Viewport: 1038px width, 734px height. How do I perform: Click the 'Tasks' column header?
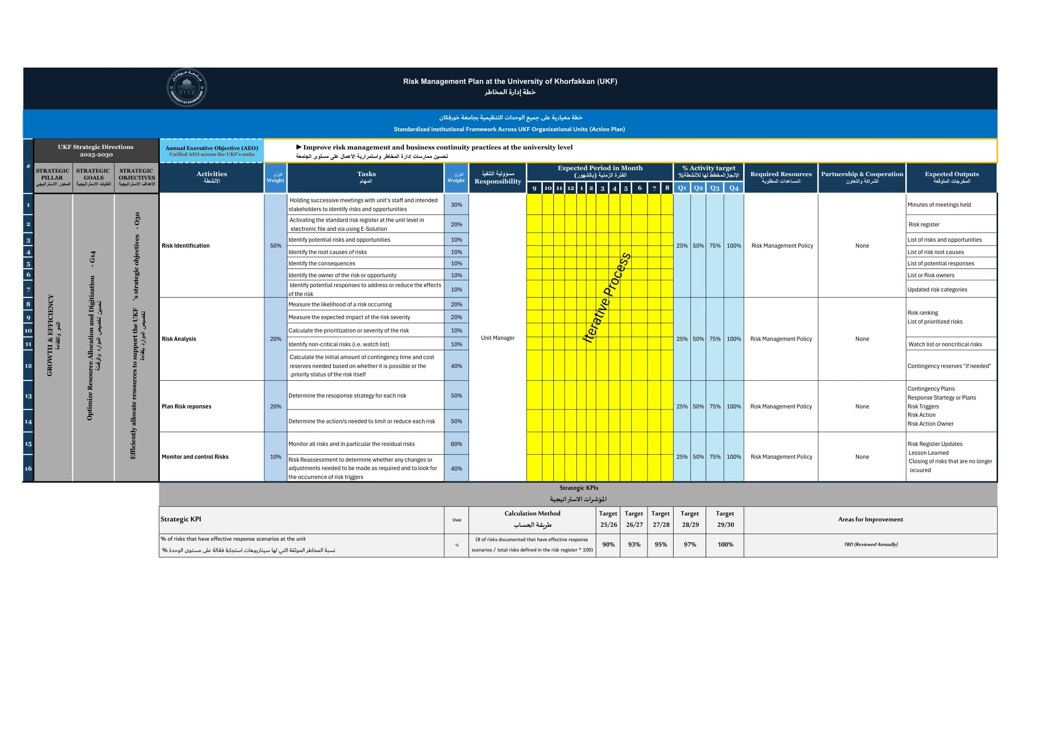pos(366,178)
